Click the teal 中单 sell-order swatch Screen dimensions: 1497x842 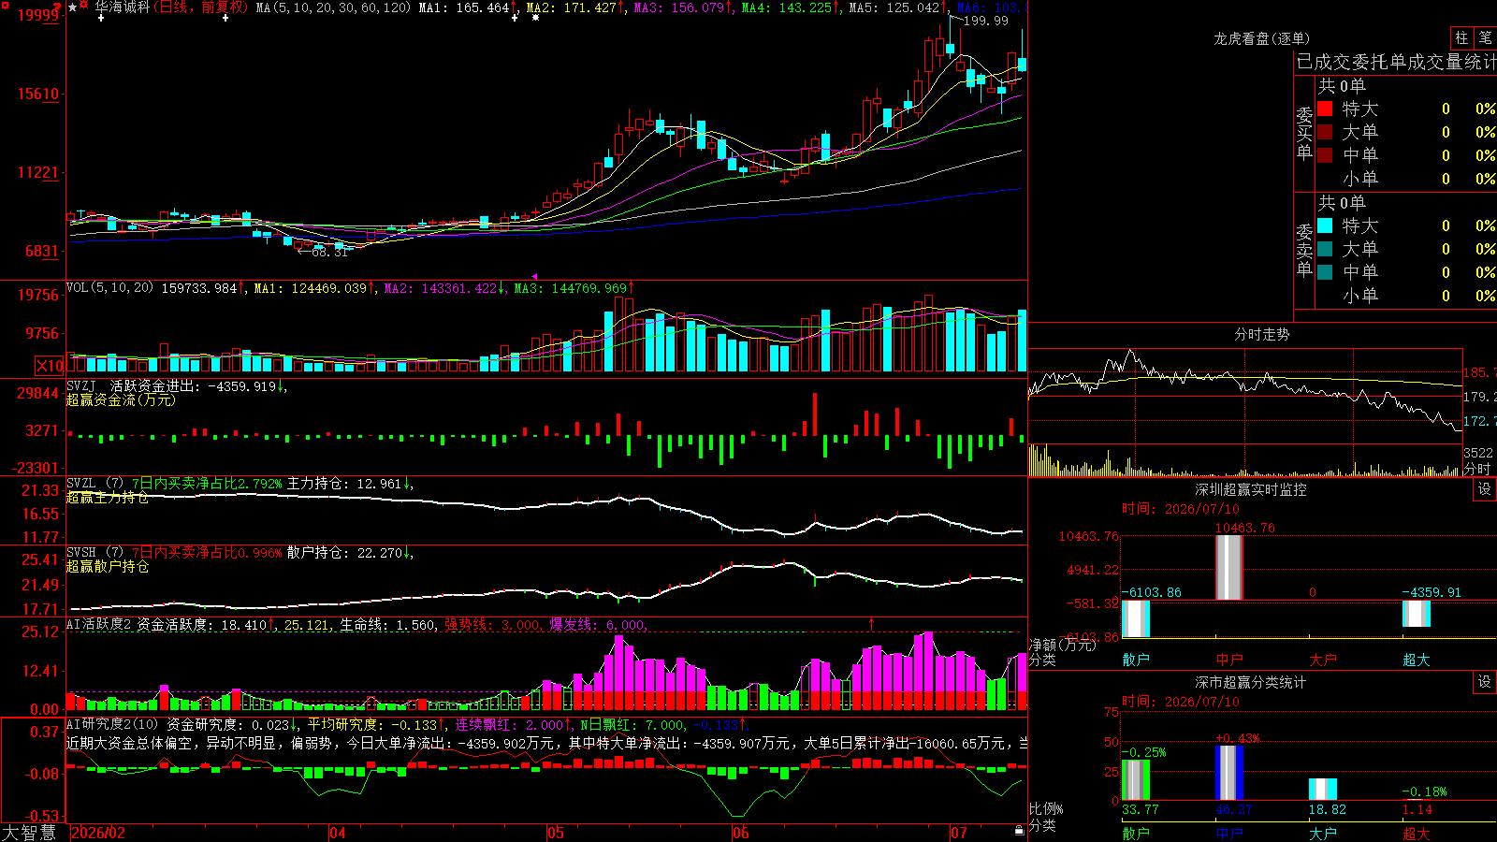point(1325,272)
